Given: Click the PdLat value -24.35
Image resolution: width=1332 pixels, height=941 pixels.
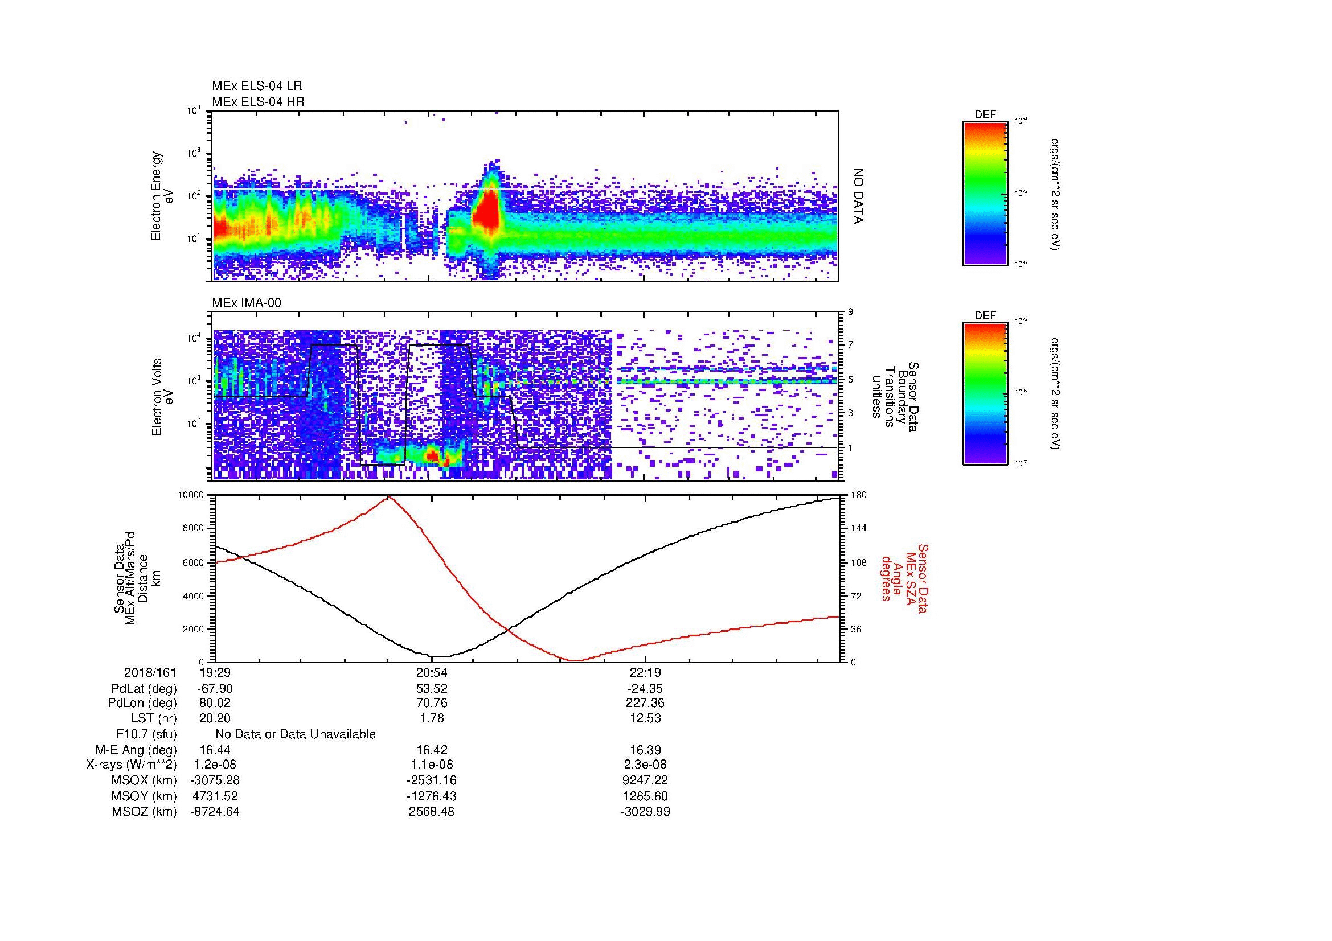Looking at the screenshot, I should 645,689.
